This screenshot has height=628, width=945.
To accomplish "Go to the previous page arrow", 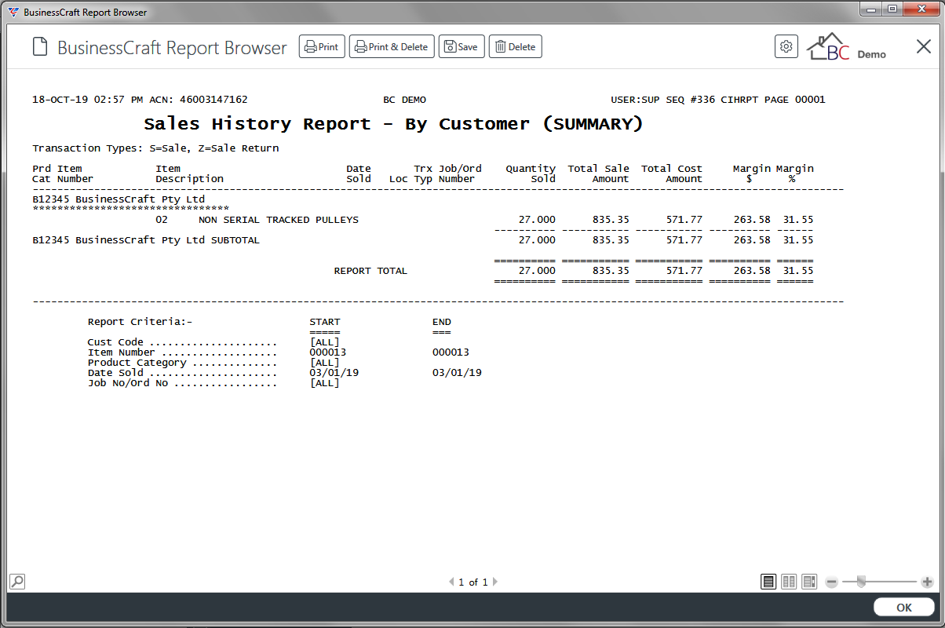I will [451, 582].
